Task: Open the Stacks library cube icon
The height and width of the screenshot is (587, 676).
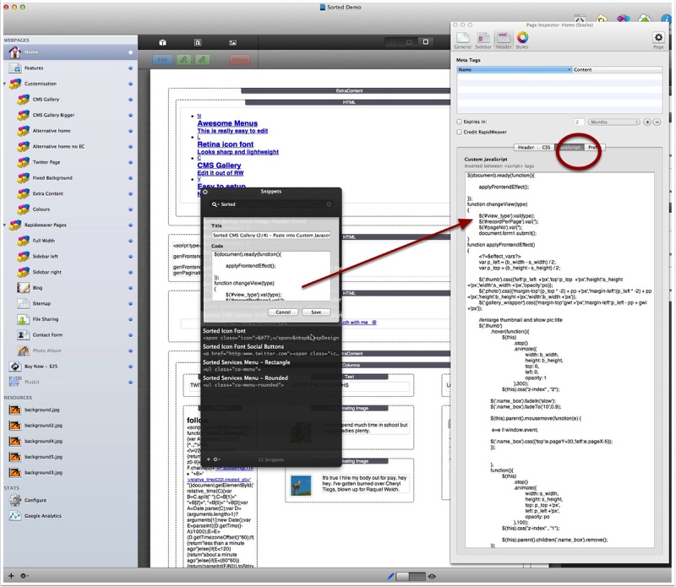Action: [x=162, y=43]
